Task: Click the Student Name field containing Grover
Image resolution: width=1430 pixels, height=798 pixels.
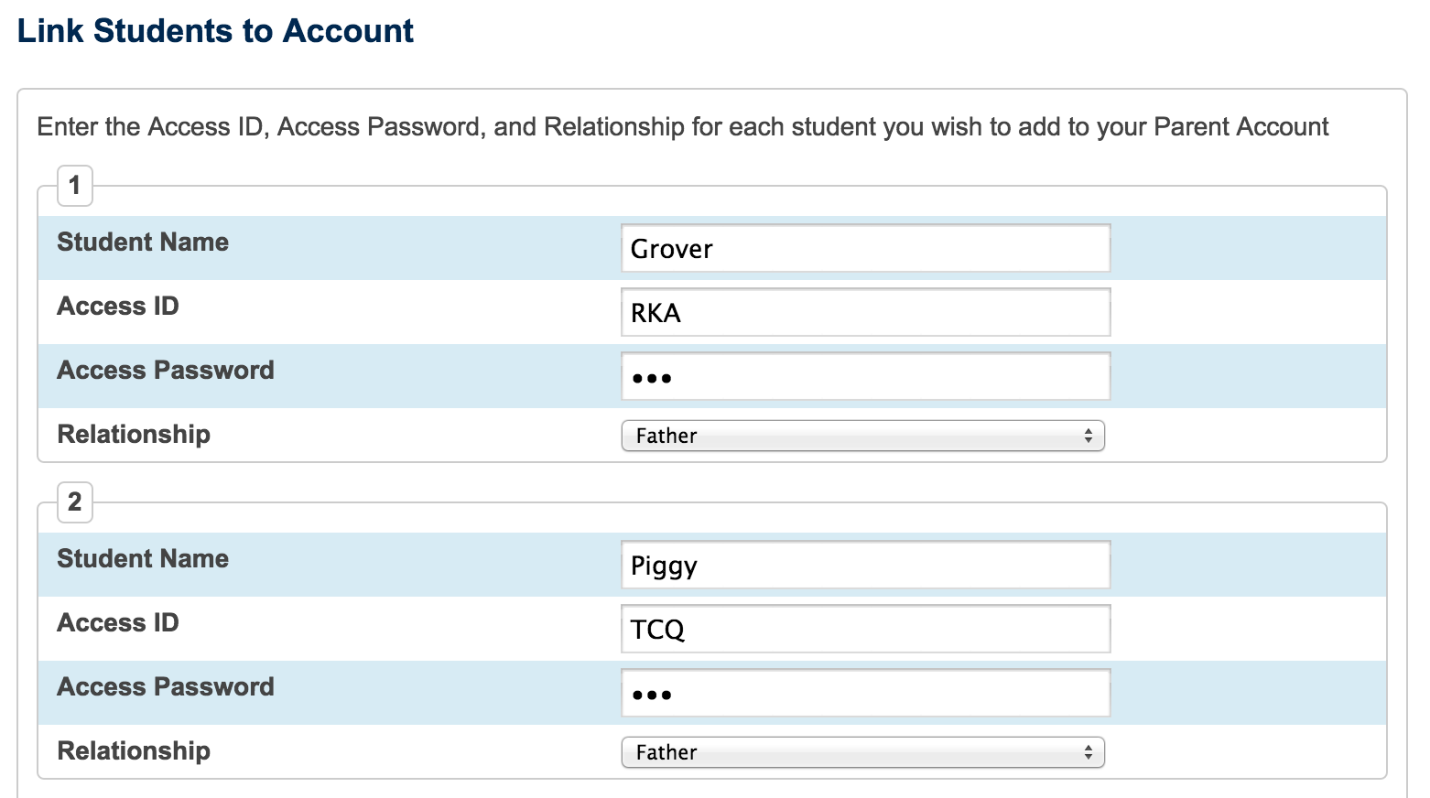Action: 865,248
